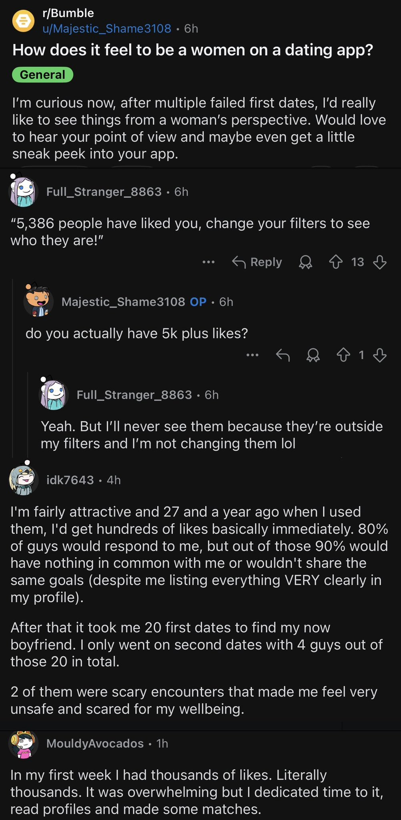Open more options for "5k plus likes" comment
Screen dimensions: 401x820
coord(253,355)
